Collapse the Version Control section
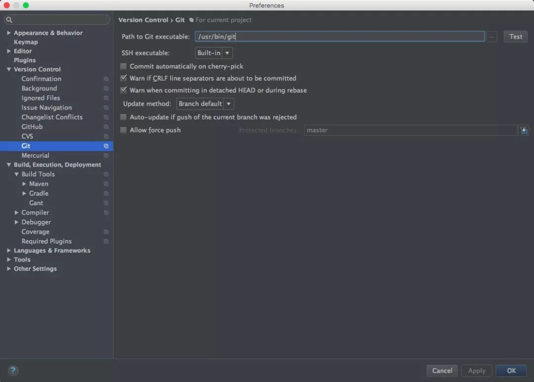 [x=9, y=69]
